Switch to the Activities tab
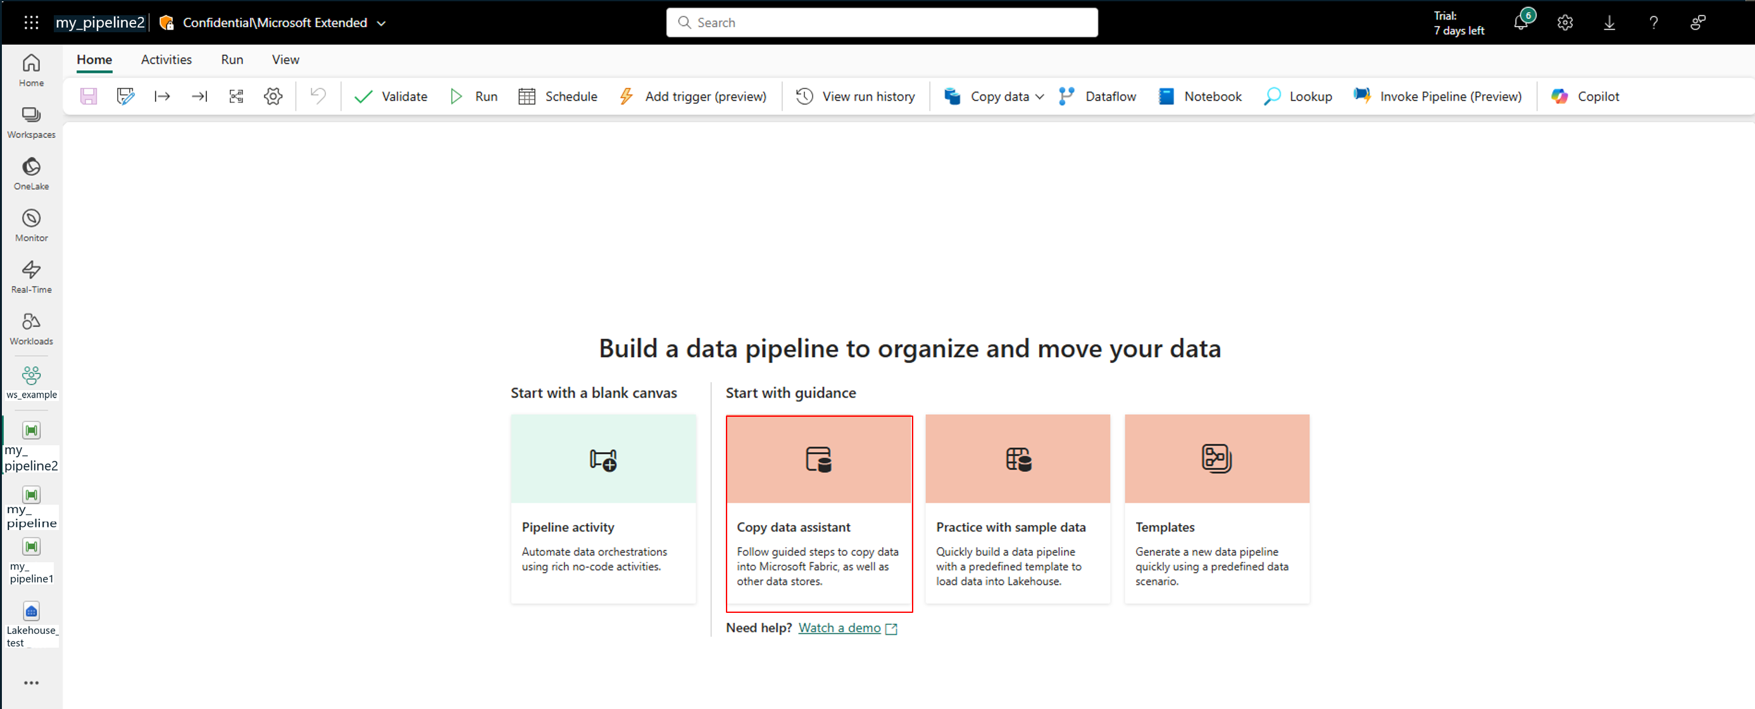This screenshot has width=1755, height=709. coord(166,59)
